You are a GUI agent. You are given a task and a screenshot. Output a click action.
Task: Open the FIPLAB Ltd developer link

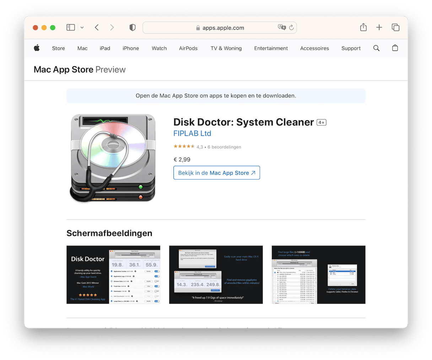[x=192, y=133]
